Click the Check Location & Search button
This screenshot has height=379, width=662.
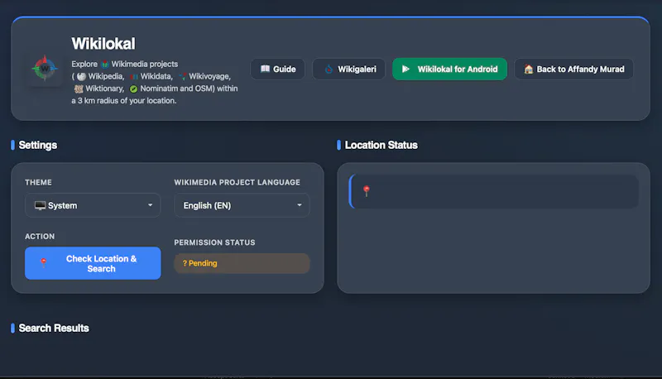[x=93, y=263]
